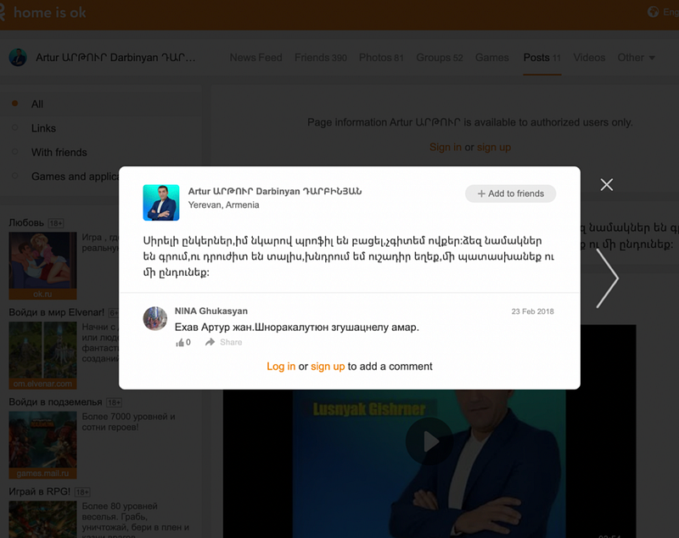679x538 pixels.
Task: Click the Share arrow on Nina's comment
Action: (210, 342)
